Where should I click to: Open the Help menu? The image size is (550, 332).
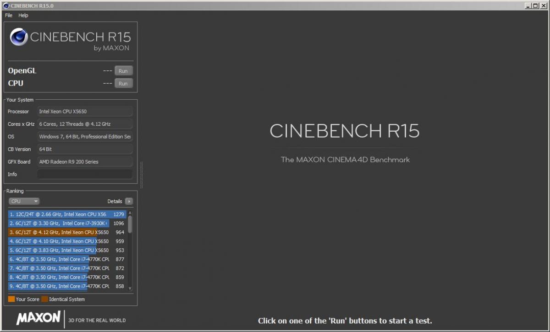point(23,15)
